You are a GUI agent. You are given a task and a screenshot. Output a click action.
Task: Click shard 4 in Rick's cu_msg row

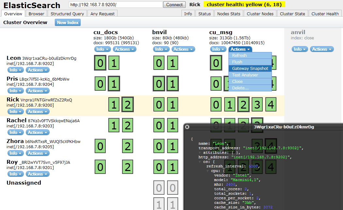click(271, 105)
